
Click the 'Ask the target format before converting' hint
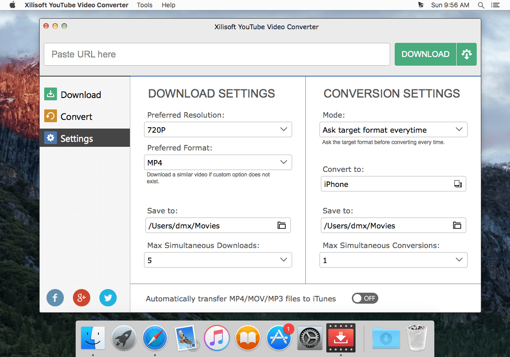click(x=383, y=142)
